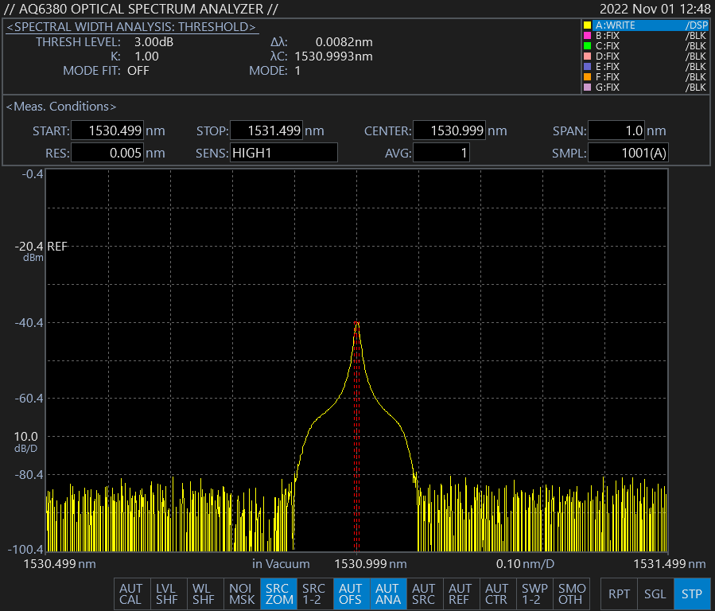The width and height of the screenshot is (715, 611).
Task: Select trace B:FIX in trace list
Action: click(x=644, y=36)
